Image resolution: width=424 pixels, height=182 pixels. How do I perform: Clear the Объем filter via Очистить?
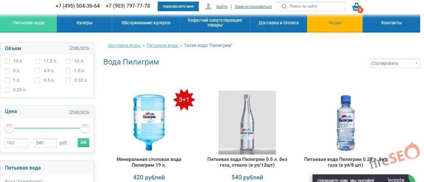79,48
